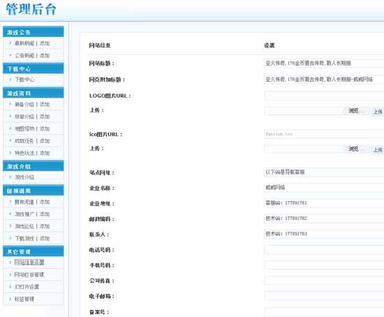Select the blue 游戏介绍 section header
384x317 pixels.
[34, 166]
